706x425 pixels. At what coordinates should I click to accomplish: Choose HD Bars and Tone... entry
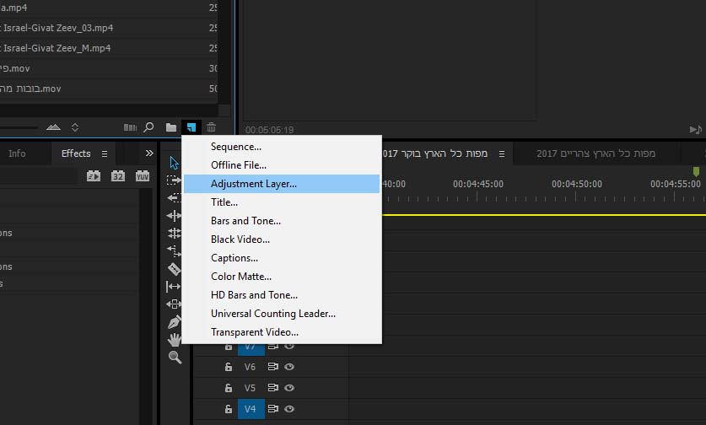tap(282, 295)
